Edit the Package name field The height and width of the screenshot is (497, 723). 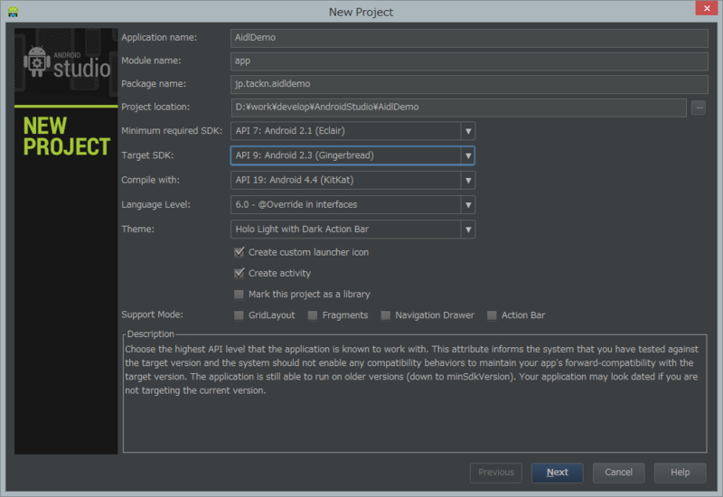[x=469, y=84]
